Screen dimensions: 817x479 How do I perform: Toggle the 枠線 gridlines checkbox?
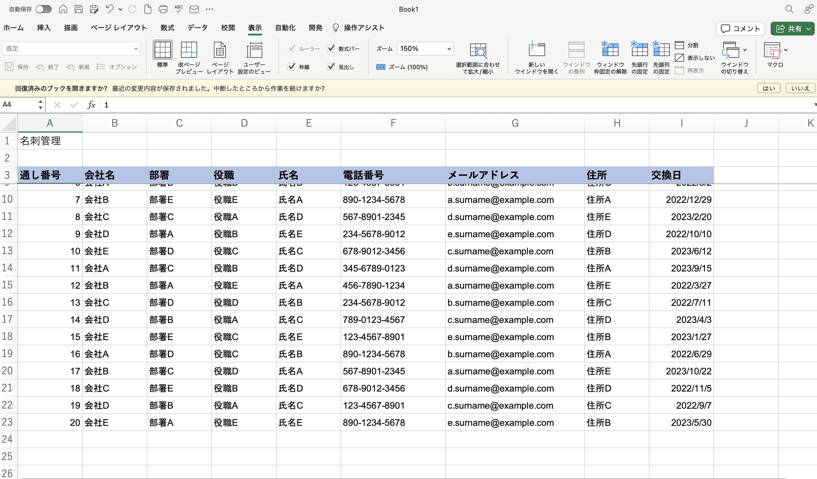291,67
